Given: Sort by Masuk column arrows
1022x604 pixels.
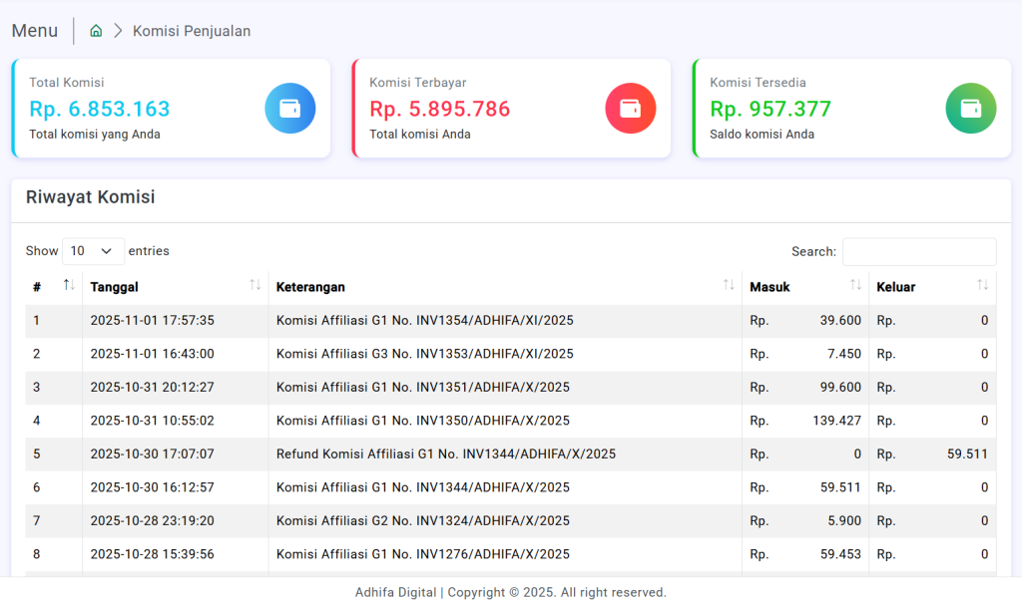Looking at the screenshot, I should [855, 286].
